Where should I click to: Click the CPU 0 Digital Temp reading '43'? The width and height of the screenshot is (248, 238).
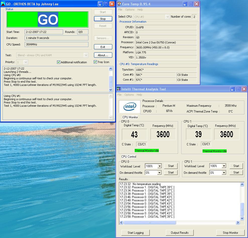point(134,134)
